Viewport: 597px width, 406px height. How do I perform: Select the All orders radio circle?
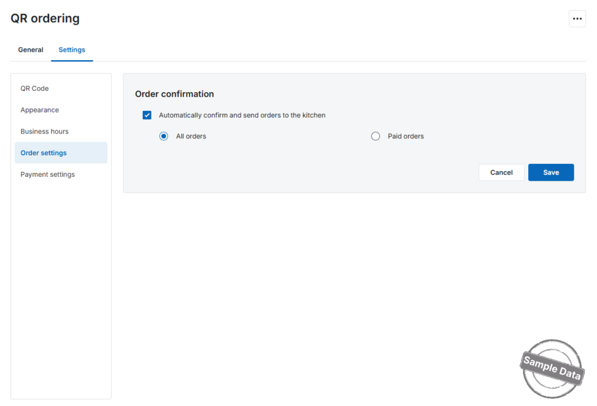[164, 136]
